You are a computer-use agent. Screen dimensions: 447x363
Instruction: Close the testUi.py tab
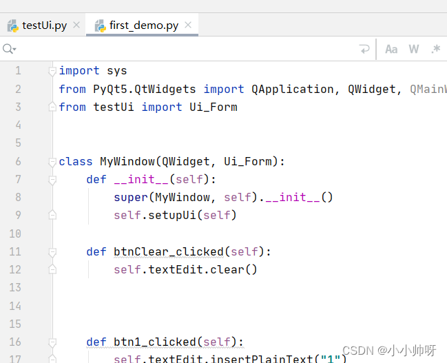pos(76,25)
